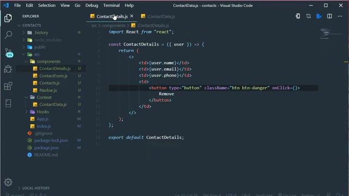Viewport: 349px width, 196px height.
Task: Open the File menu
Action: (x=17, y=5)
